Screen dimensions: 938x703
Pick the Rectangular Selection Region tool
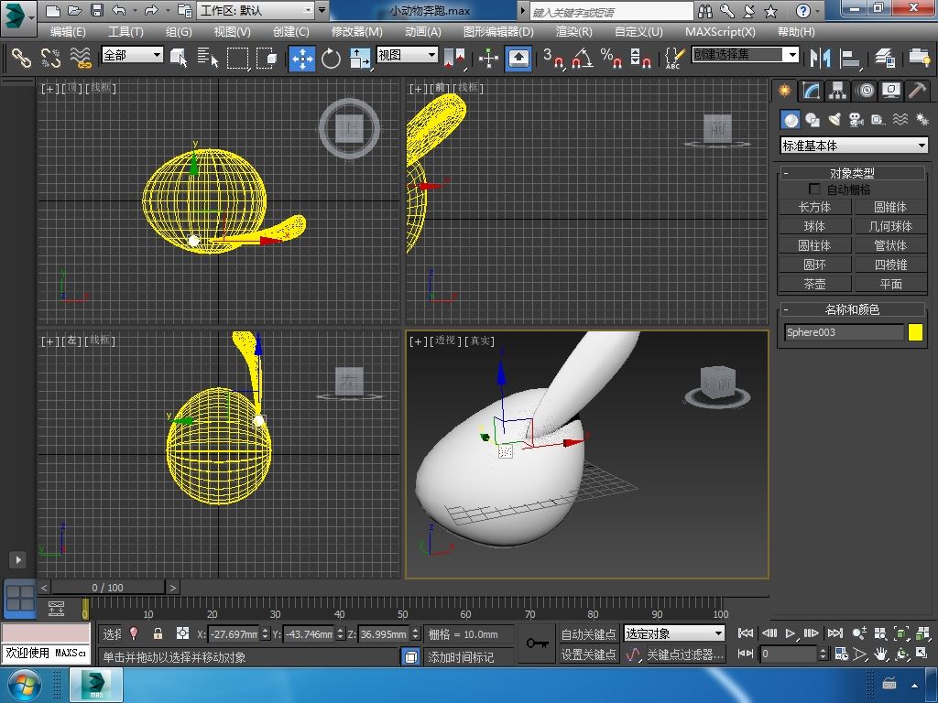pos(237,58)
